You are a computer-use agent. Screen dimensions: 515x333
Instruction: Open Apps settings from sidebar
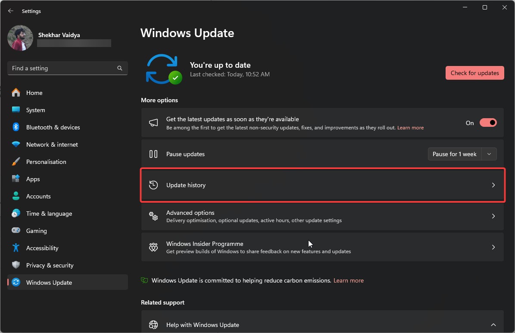[x=16, y=179]
